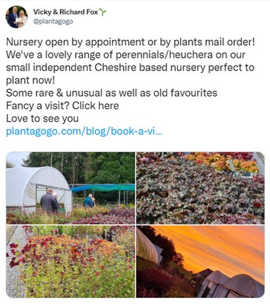270x304 pixels.
Task: Click 'Some rare & unusual' text line
Action: pyautogui.click(x=111, y=93)
